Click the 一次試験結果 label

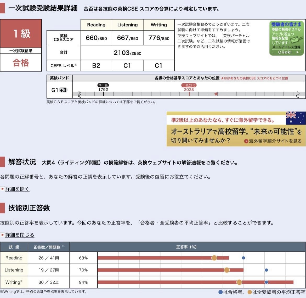[21, 51]
